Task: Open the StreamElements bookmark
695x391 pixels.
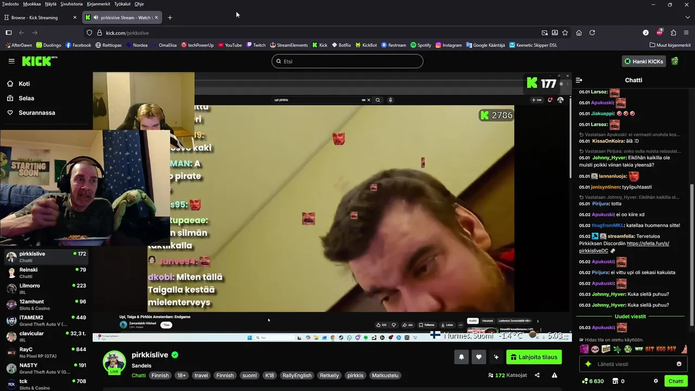Action: click(288, 45)
